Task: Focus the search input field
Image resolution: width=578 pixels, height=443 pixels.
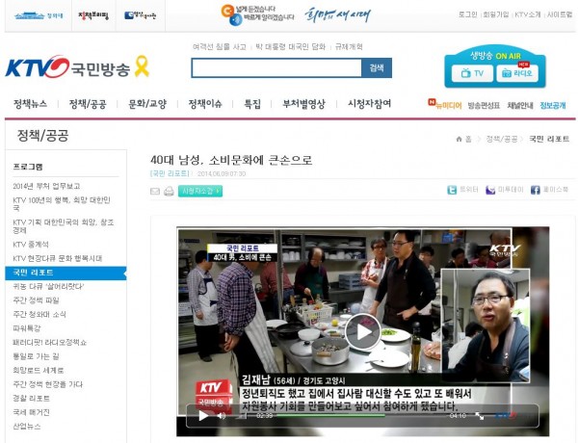Action: [276, 67]
